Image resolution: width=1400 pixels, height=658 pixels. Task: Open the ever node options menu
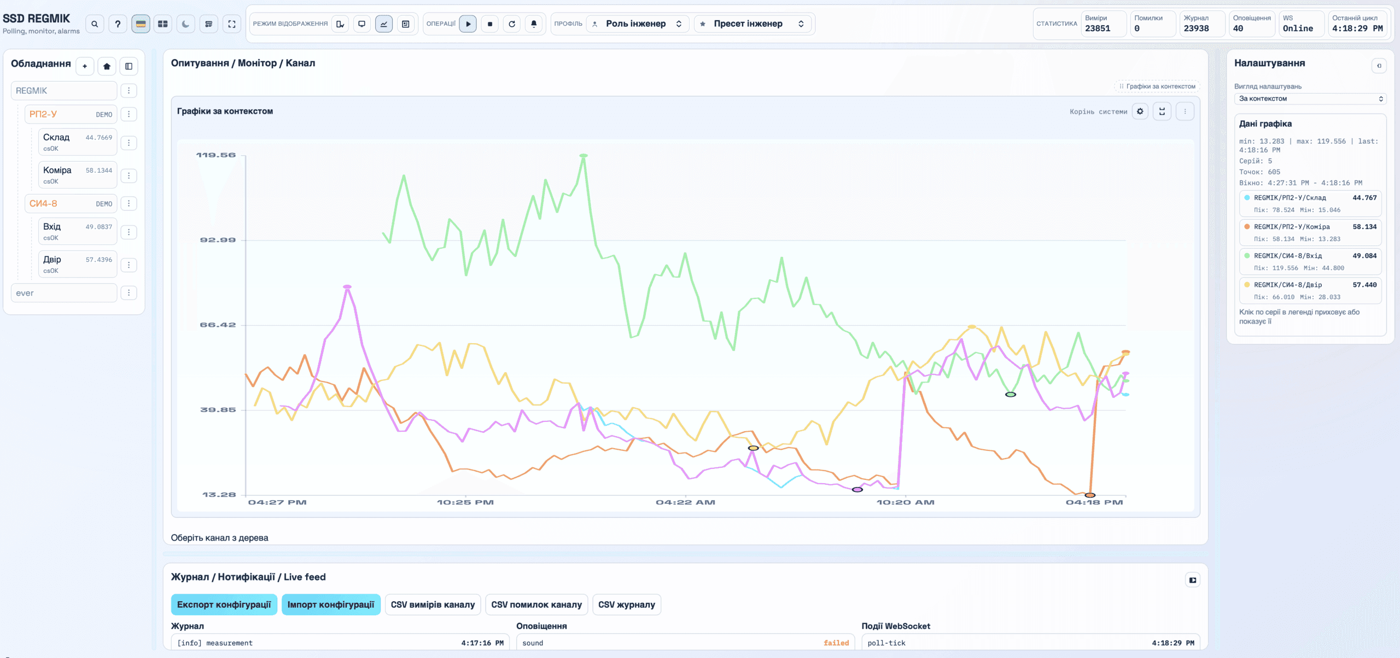[x=129, y=293]
